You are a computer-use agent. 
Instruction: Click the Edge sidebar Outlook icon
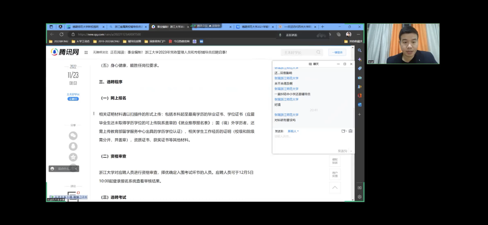(x=360, y=104)
